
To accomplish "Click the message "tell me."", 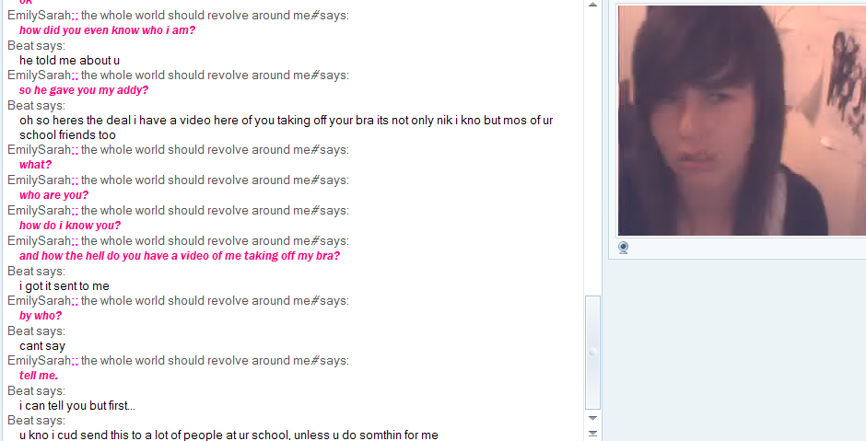I will tap(39, 376).
